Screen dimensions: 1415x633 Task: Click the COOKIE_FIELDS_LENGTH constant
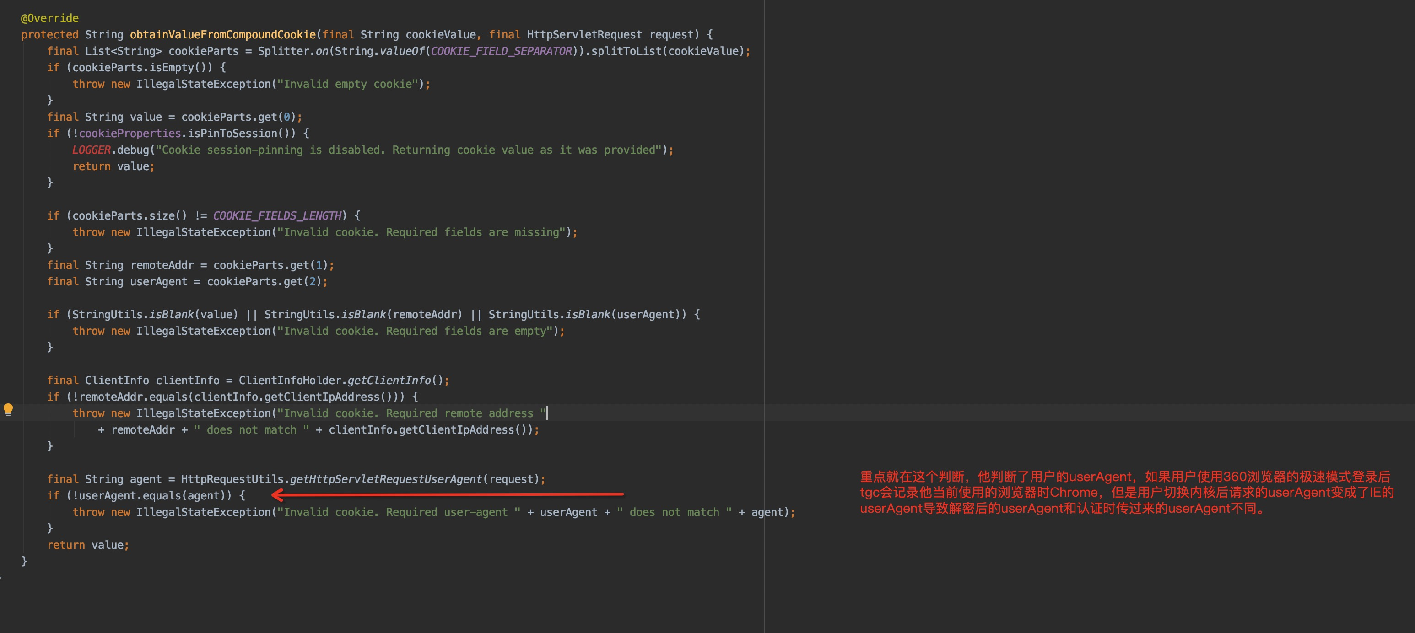[277, 216]
